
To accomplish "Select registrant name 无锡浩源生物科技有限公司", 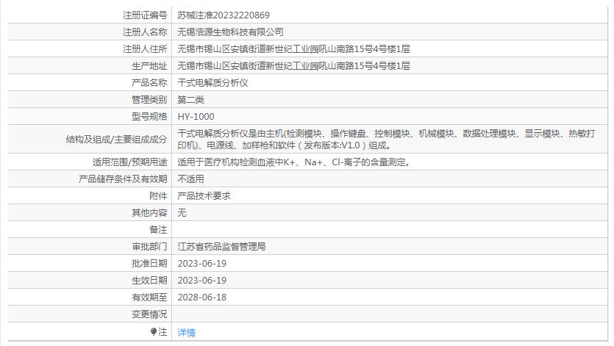I will point(230,32).
